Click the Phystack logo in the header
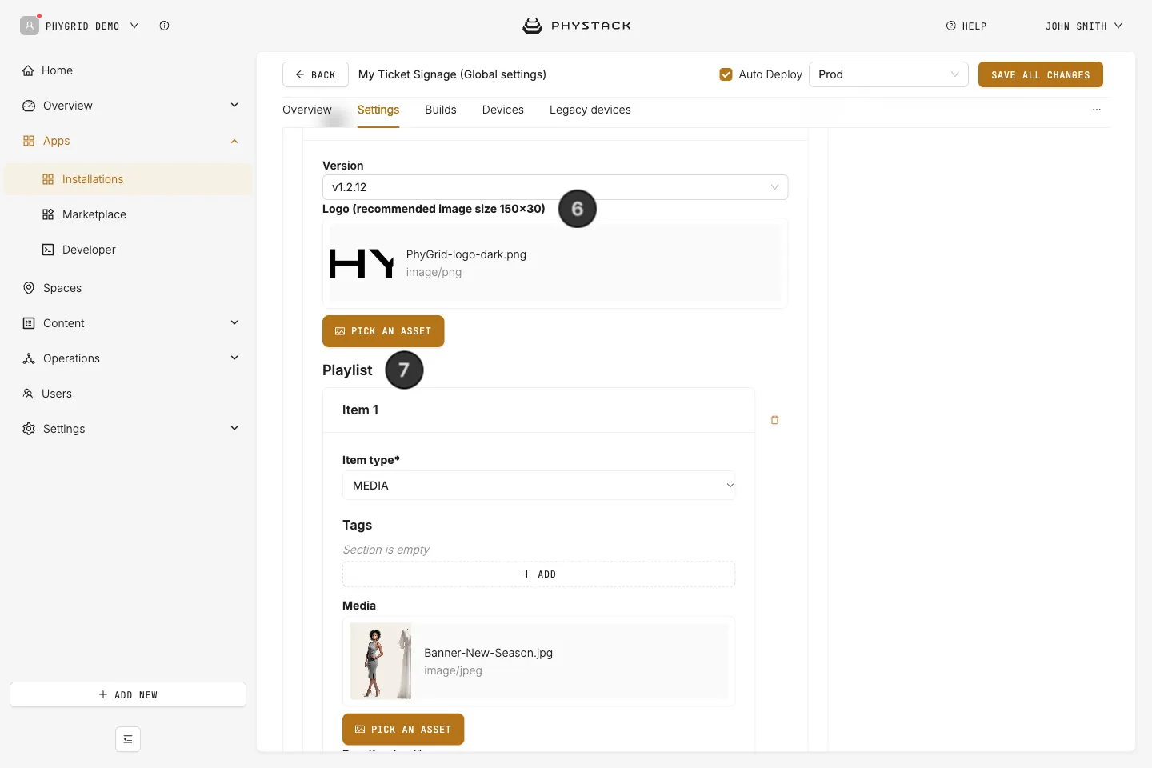1152x768 pixels. (576, 26)
